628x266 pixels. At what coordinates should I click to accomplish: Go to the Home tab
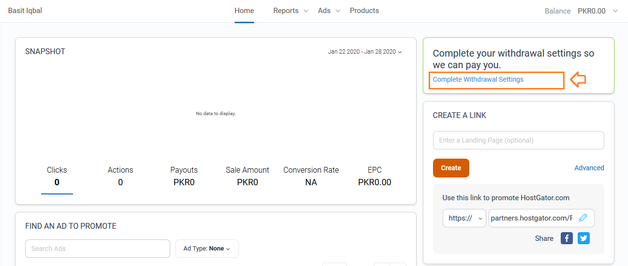[x=244, y=11]
